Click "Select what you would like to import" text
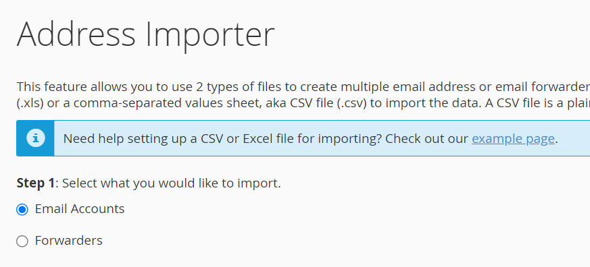The width and height of the screenshot is (590, 267). (x=171, y=183)
